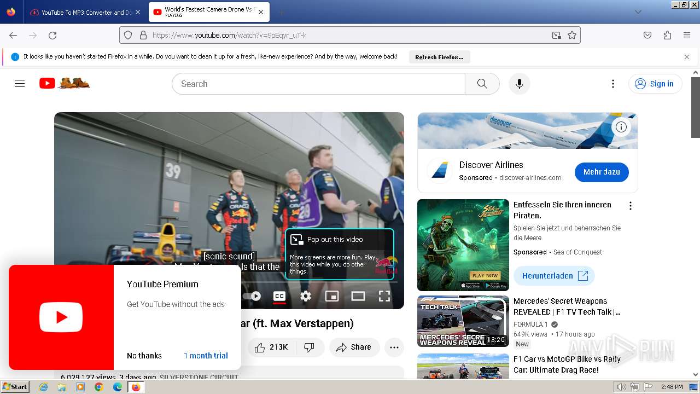The height and width of the screenshot is (394, 700).
Task: Open a new tab with plus
Action: (281, 12)
